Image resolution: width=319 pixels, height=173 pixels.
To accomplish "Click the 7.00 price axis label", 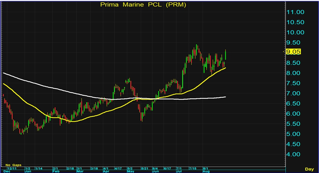I will pos(293,93).
